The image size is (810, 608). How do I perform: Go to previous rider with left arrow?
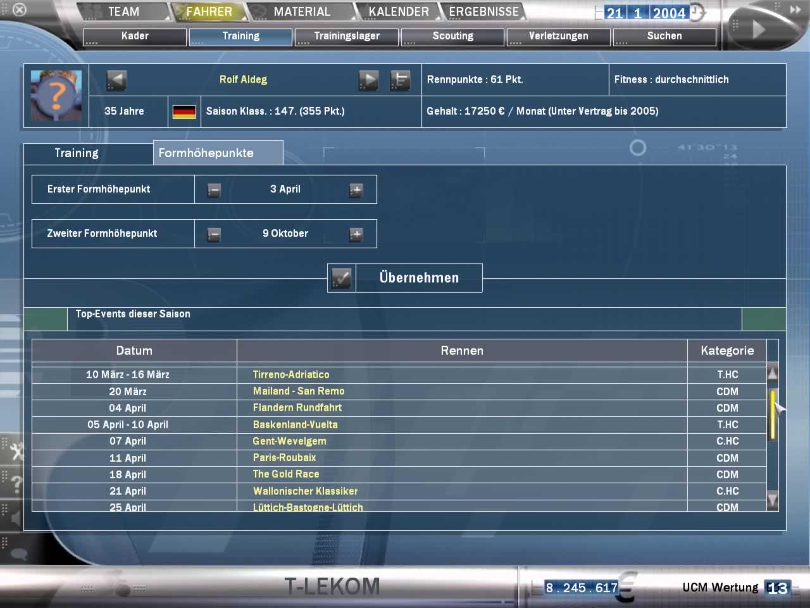coord(116,80)
